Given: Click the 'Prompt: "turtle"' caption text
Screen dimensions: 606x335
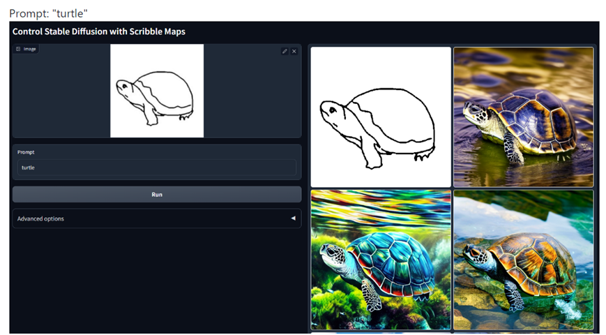Looking at the screenshot, I should point(49,13).
